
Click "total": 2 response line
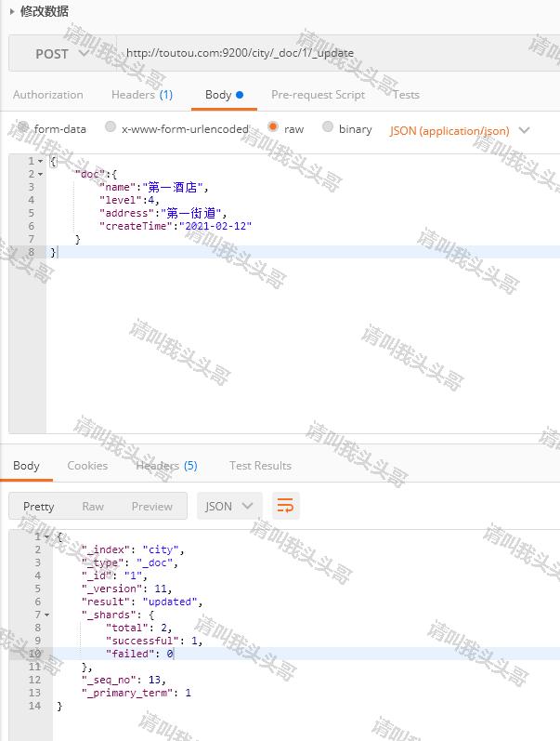[138, 628]
